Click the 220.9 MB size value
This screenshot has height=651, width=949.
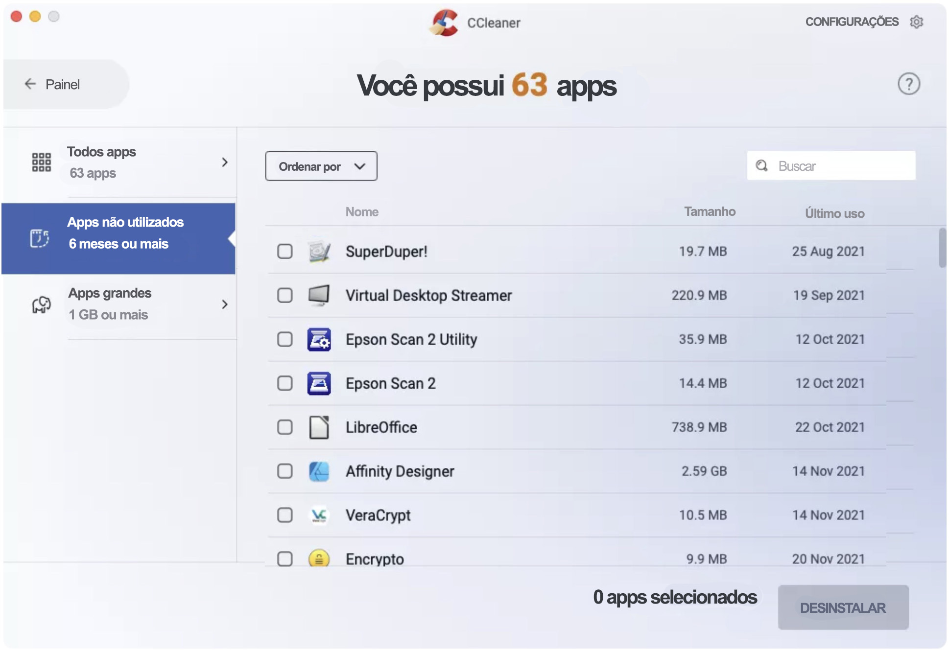699,296
